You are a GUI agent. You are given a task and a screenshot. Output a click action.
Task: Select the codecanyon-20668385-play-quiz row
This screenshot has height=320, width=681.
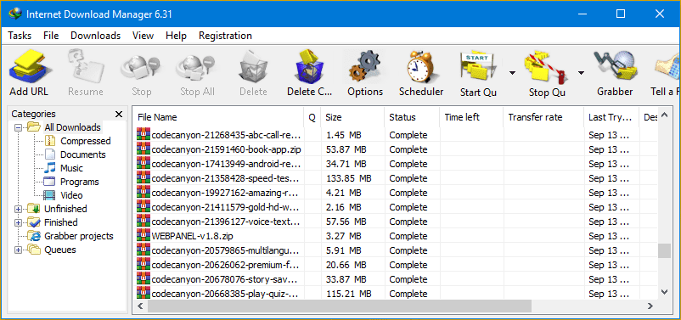395,294
